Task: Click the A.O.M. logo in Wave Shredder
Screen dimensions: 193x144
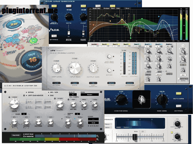Action: 54,30
